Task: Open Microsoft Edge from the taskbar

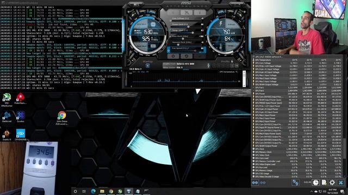Action: tap(93, 191)
